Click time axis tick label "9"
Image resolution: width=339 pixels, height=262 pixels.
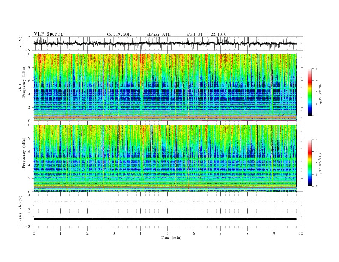[274, 233]
